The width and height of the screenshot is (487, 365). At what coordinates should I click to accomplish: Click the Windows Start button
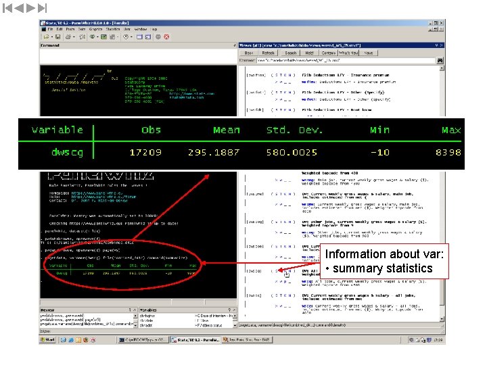[47, 340]
